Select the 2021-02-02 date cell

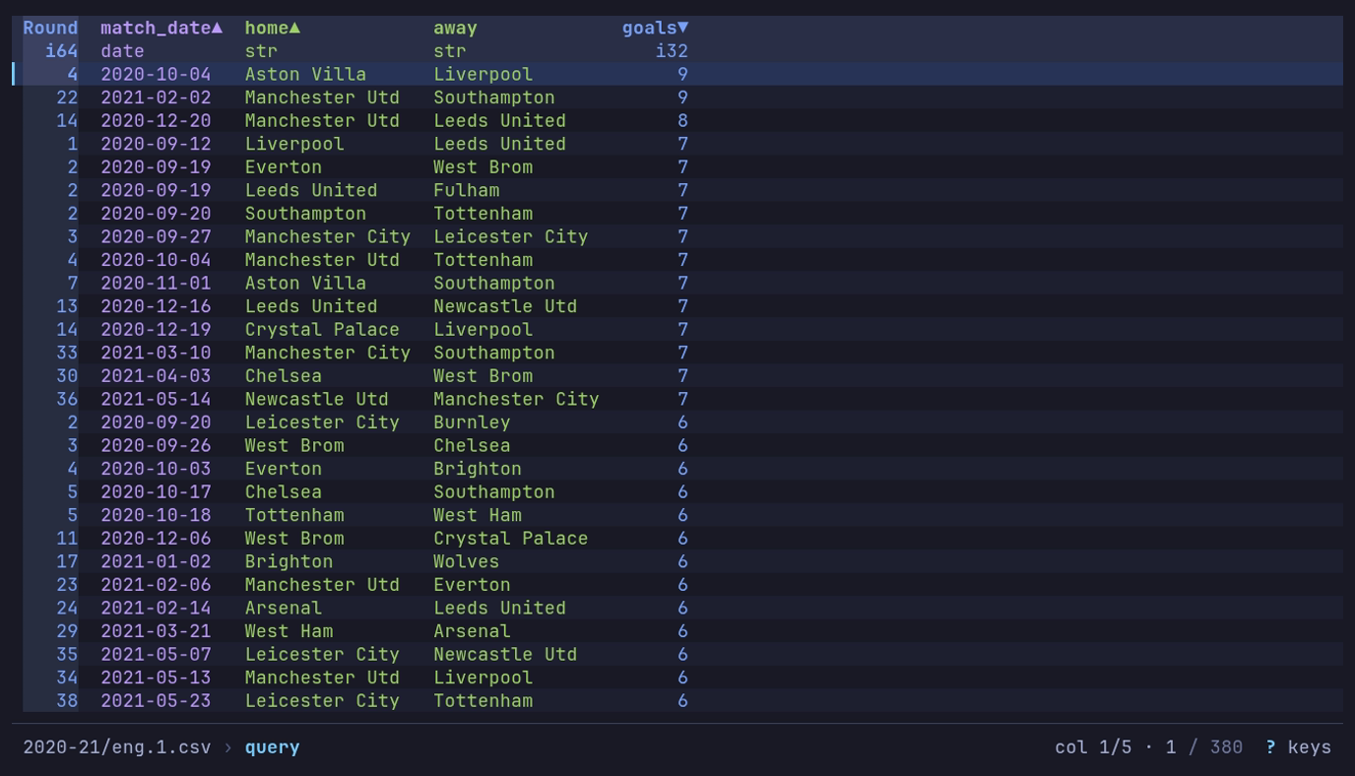(x=156, y=97)
